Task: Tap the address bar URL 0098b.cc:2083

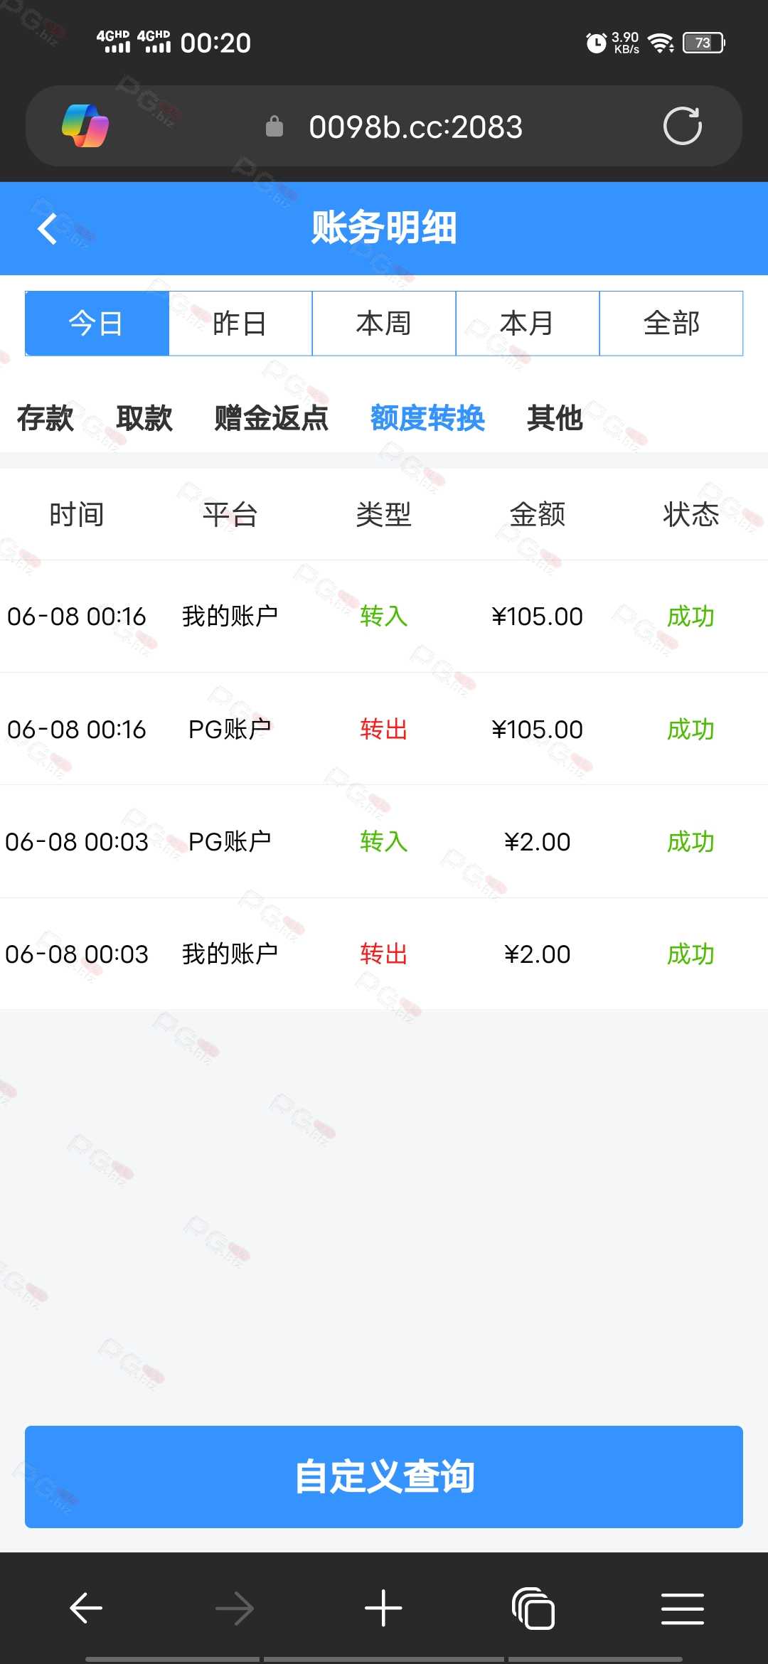Action: tap(416, 127)
